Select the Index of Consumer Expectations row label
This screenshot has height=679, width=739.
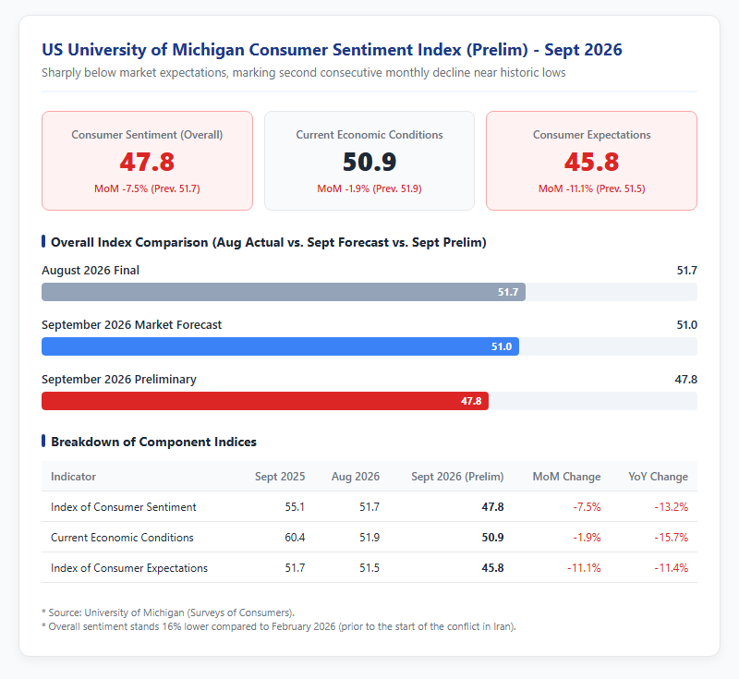tap(129, 568)
